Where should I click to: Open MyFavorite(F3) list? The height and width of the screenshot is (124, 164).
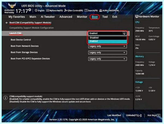pos(54,10)
